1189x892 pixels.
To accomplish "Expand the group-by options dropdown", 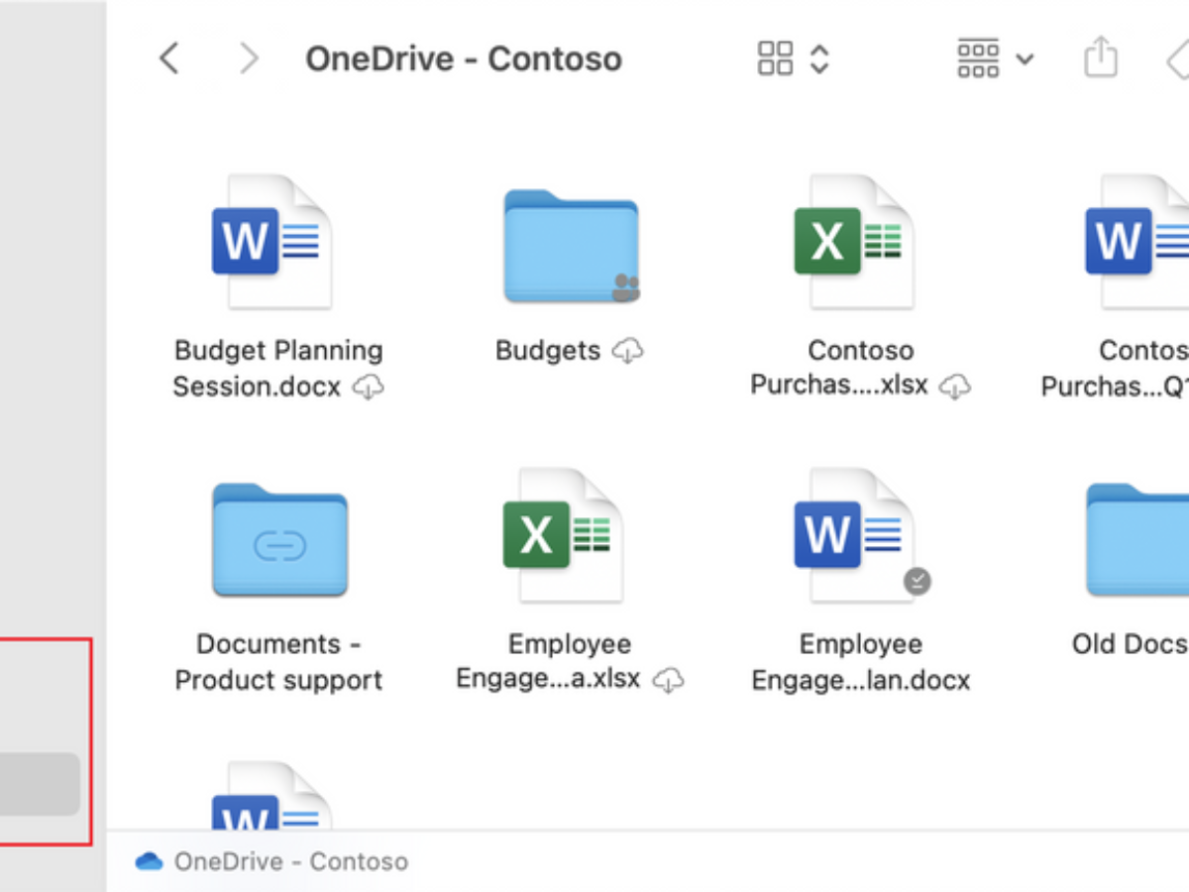I will (x=995, y=58).
